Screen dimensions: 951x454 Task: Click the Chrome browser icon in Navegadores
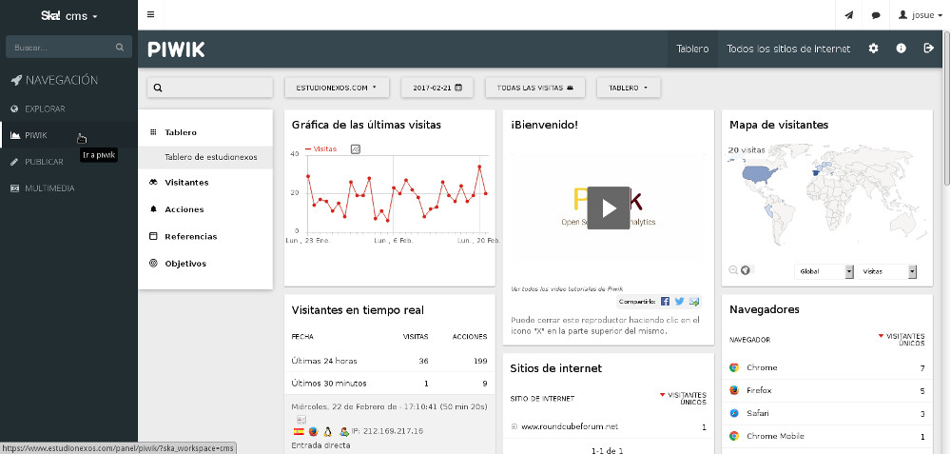734,367
